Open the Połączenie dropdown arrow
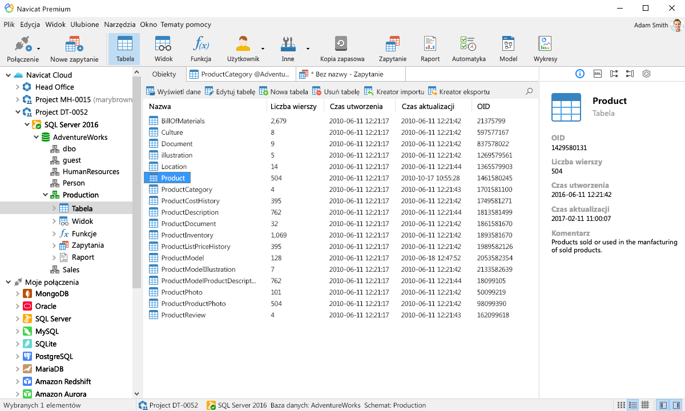The image size is (685, 411). [38, 49]
